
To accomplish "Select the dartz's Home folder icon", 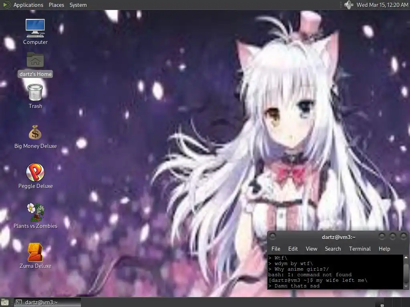I will [x=35, y=60].
